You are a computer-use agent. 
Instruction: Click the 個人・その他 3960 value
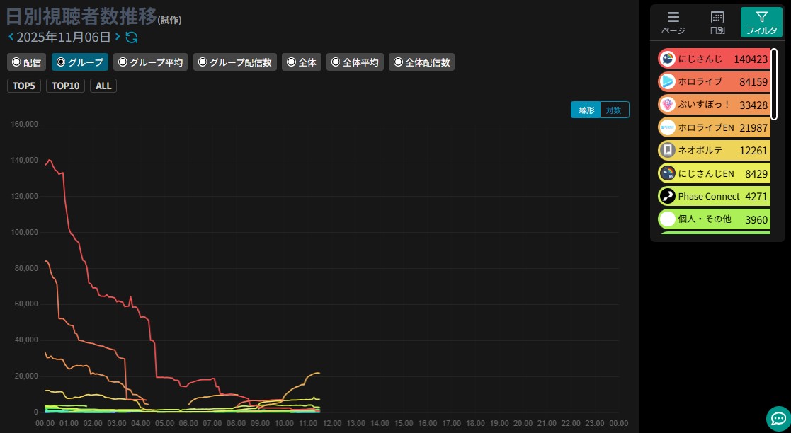756,220
